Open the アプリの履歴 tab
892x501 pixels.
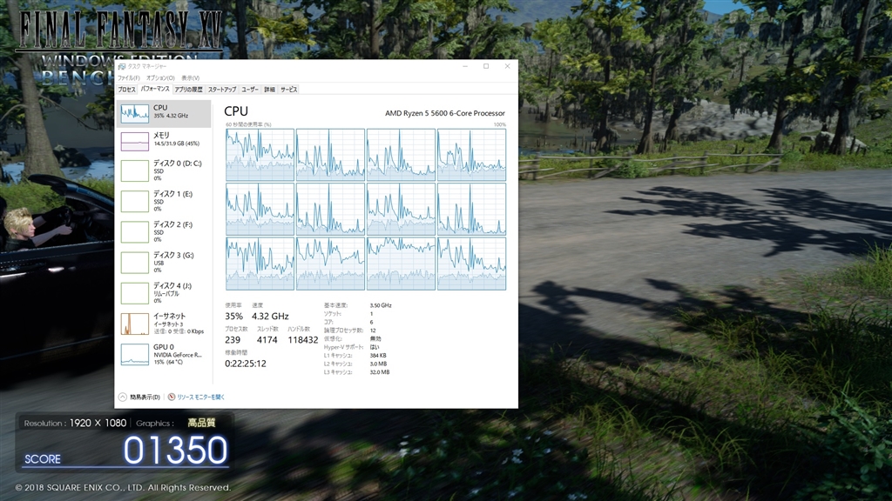point(188,90)
